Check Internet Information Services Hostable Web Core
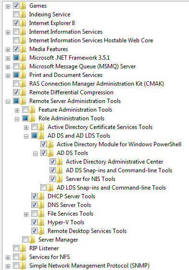 [16, 40]
